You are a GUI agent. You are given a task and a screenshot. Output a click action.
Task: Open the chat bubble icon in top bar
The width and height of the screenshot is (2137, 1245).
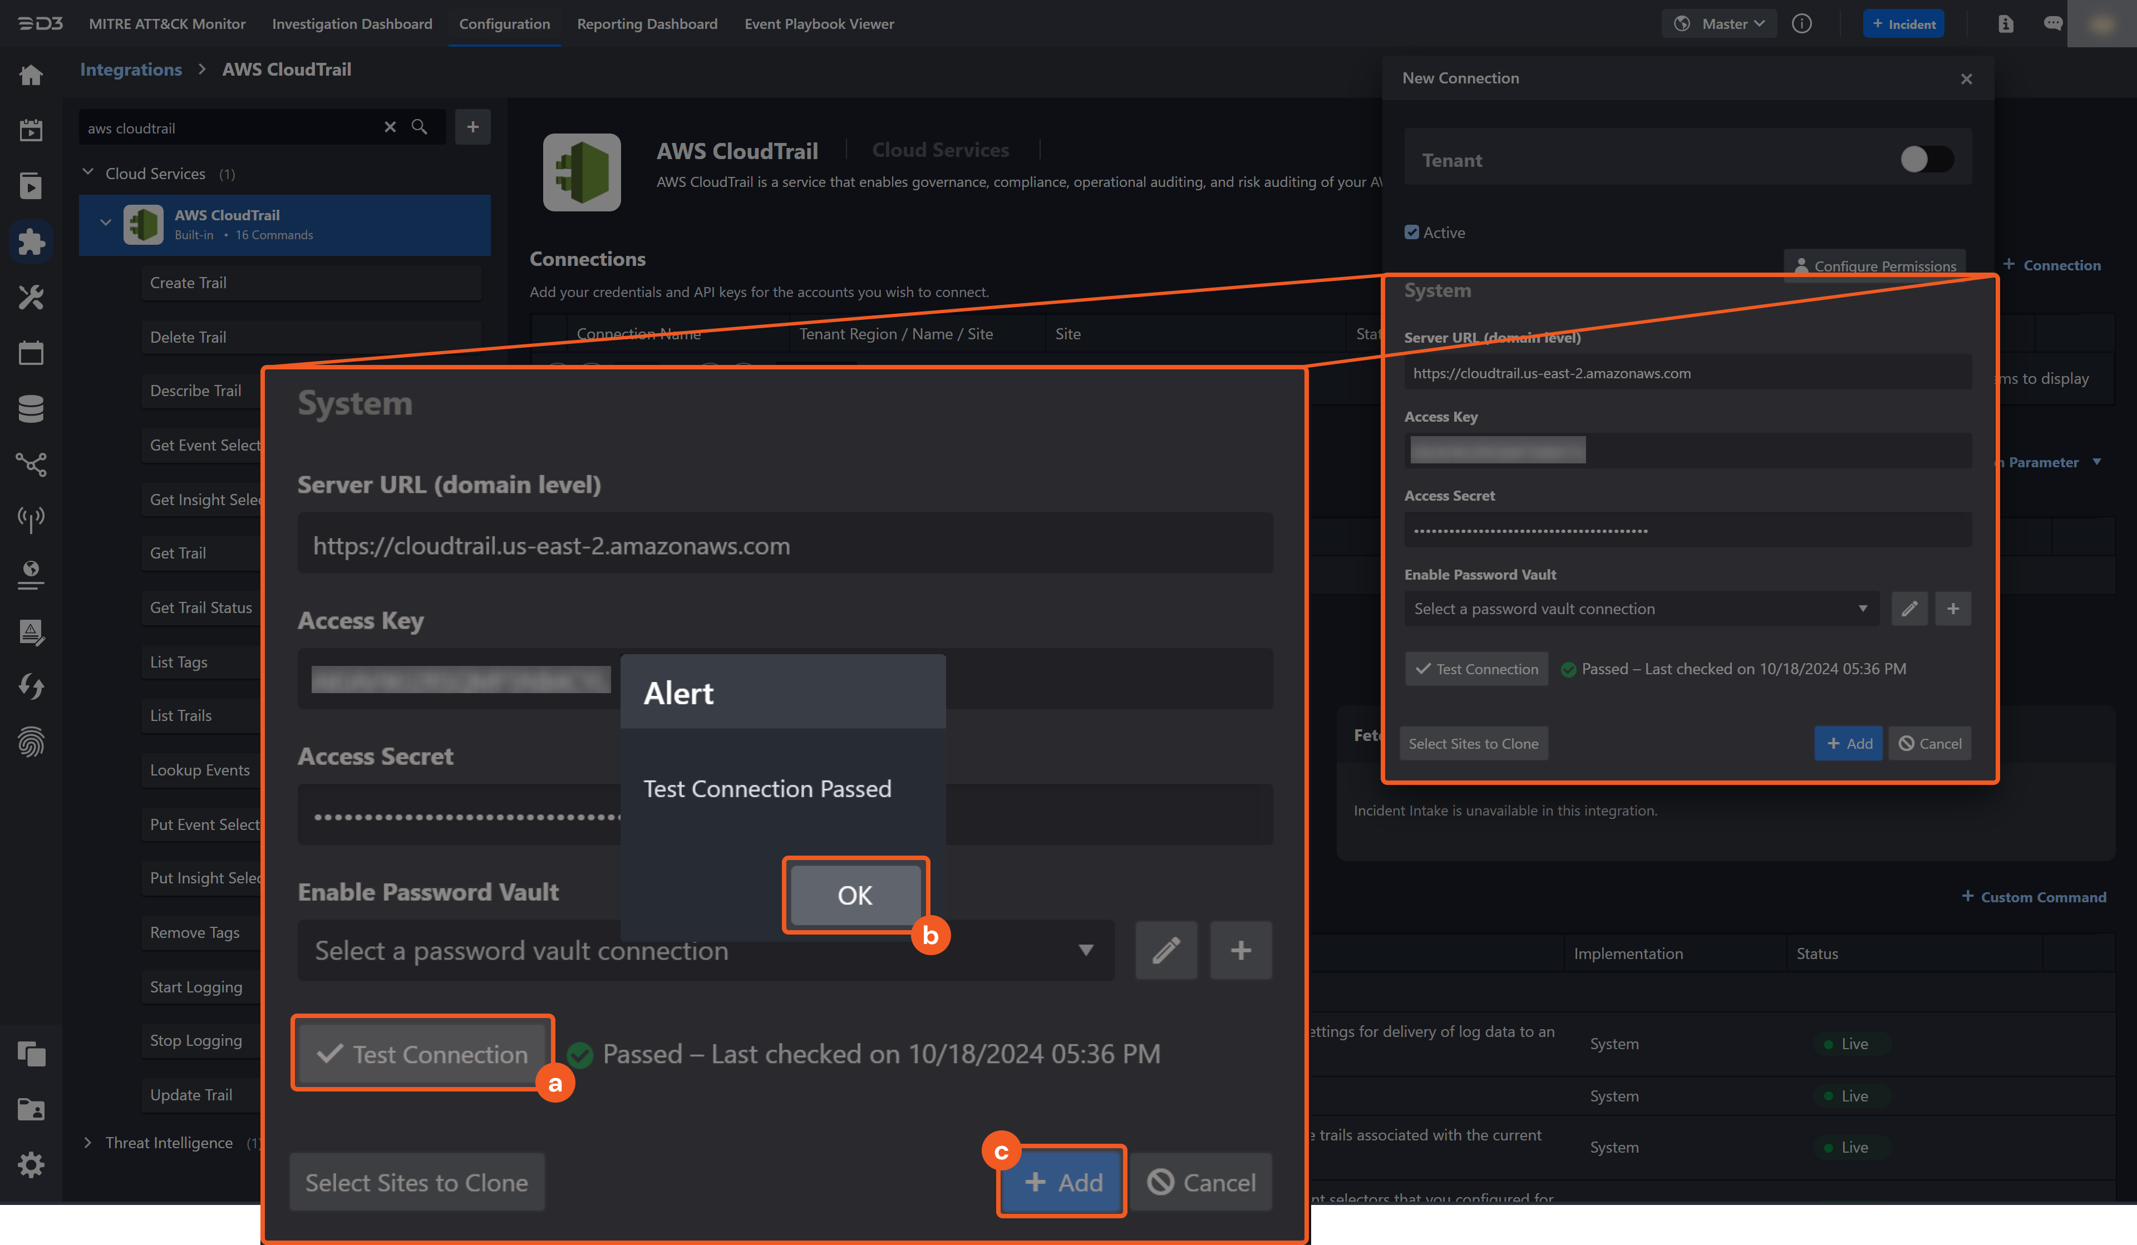click(x=2053, y=24)
